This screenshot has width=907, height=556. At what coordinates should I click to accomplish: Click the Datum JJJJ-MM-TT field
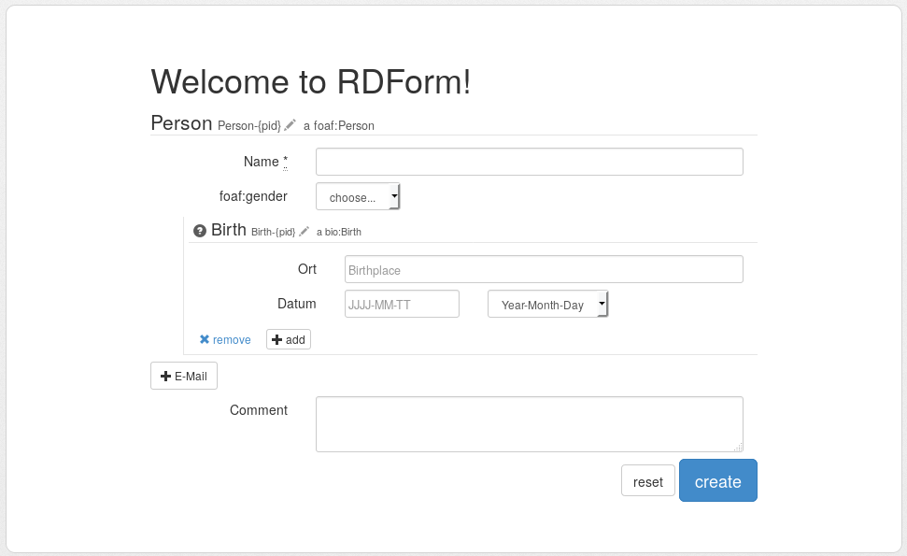[x=402, y=304]
